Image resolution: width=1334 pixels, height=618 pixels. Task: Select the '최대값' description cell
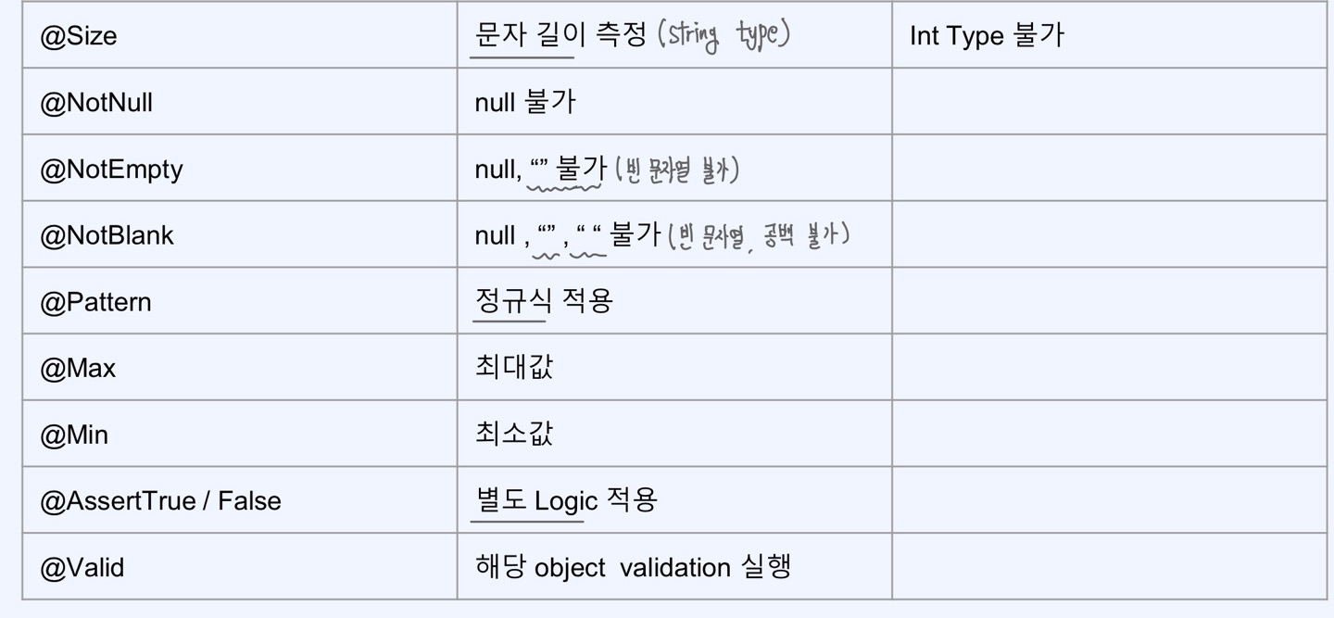coord(674,368)
